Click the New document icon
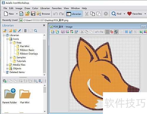Viewport: 147px width, 114px height. 6,14
